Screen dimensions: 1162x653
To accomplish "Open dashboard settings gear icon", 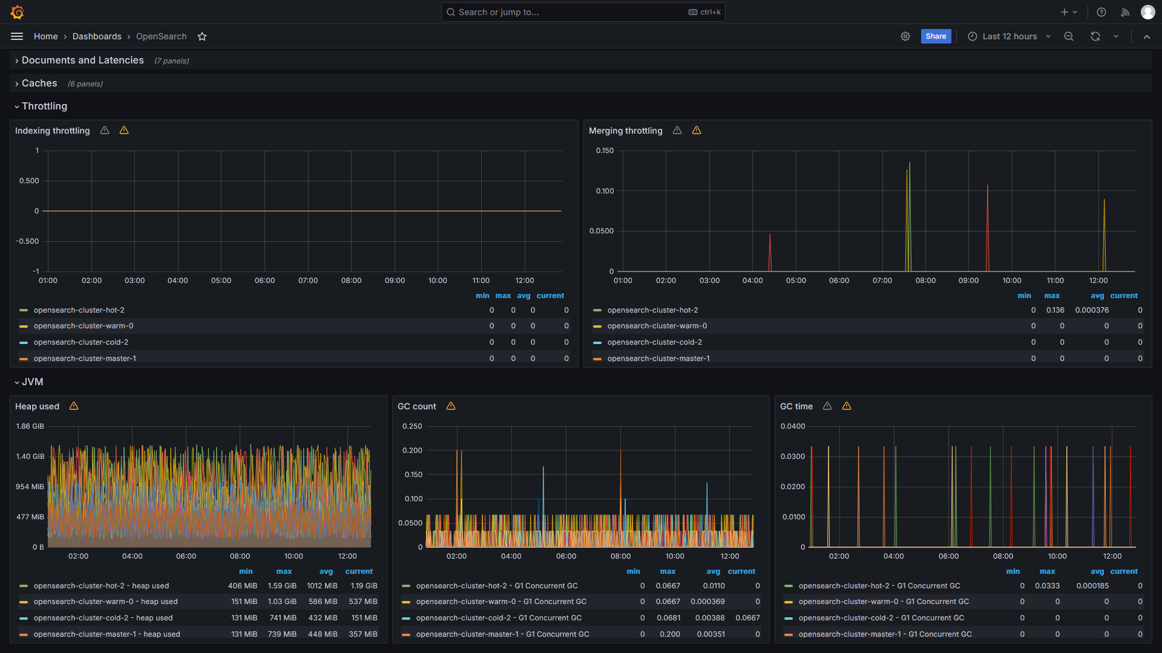I will [905, 36].
